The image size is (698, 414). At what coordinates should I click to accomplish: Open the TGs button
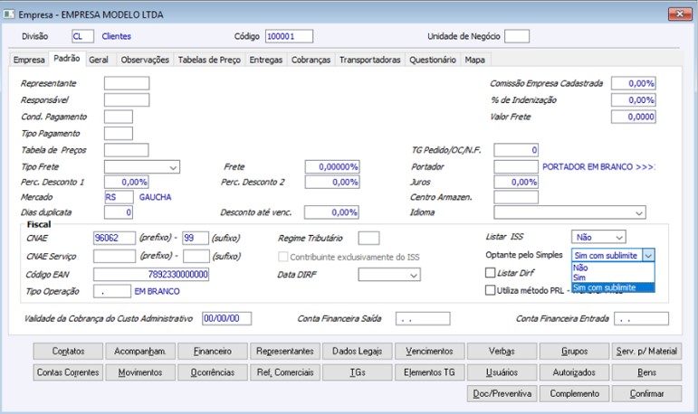click(x=358, y=372)
